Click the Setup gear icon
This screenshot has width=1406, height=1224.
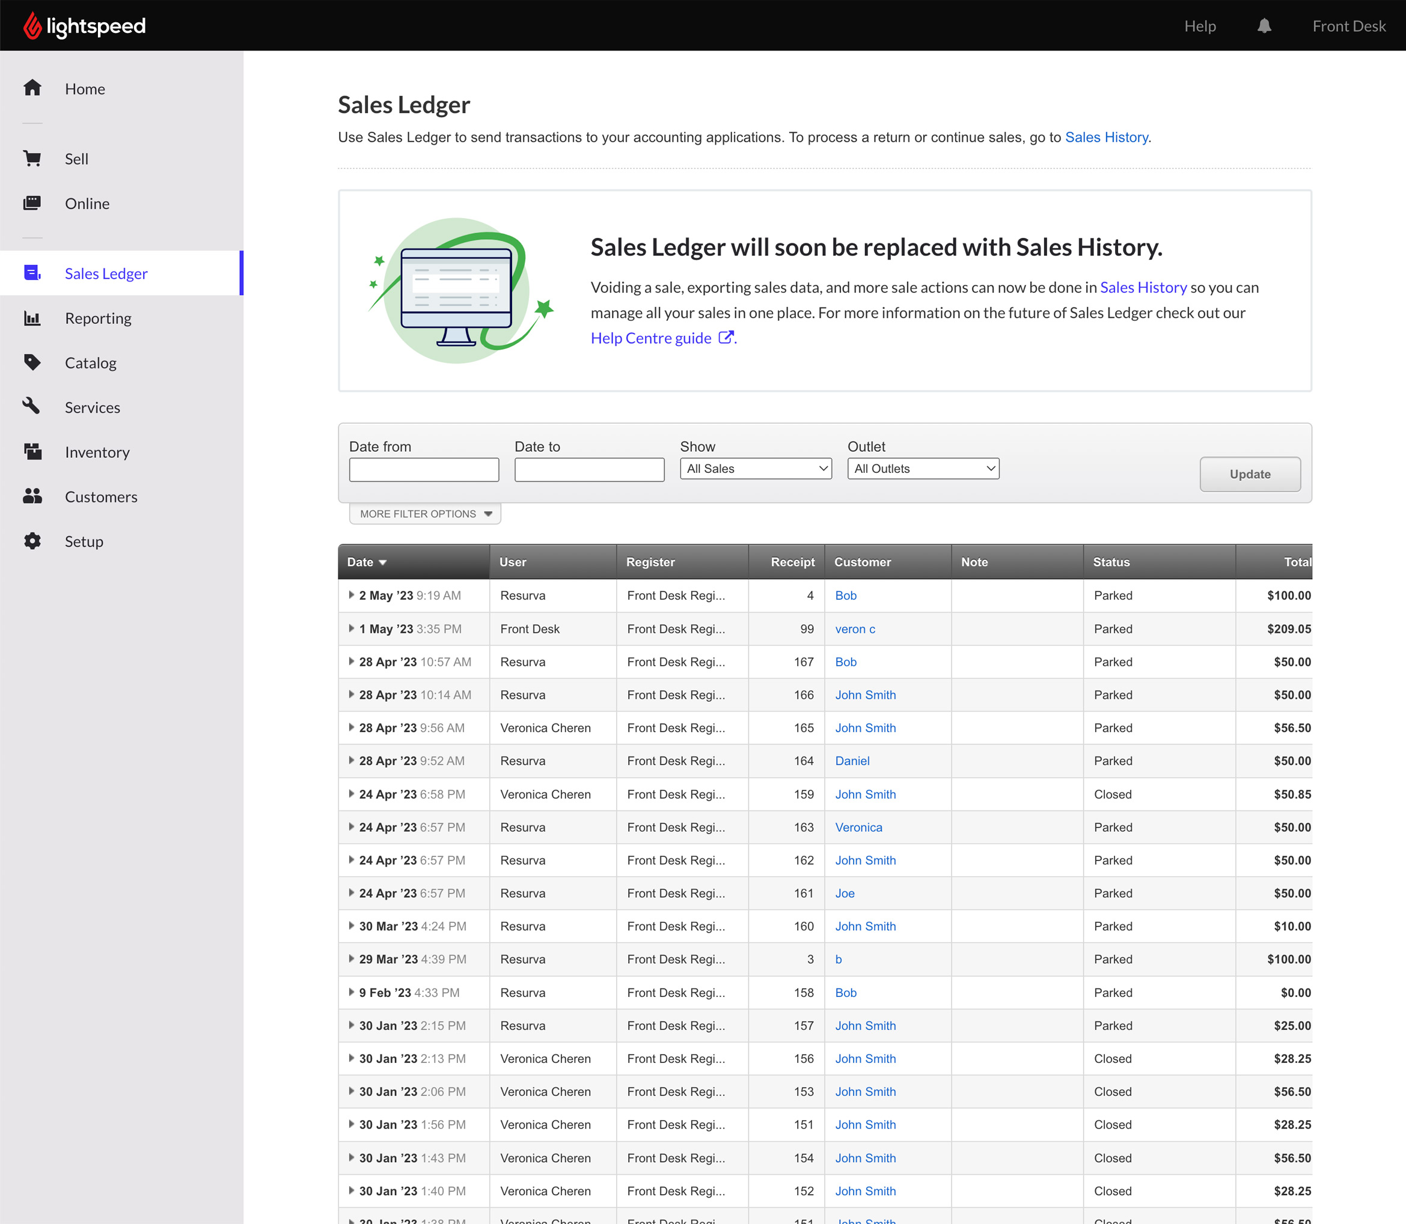point(32,541)
